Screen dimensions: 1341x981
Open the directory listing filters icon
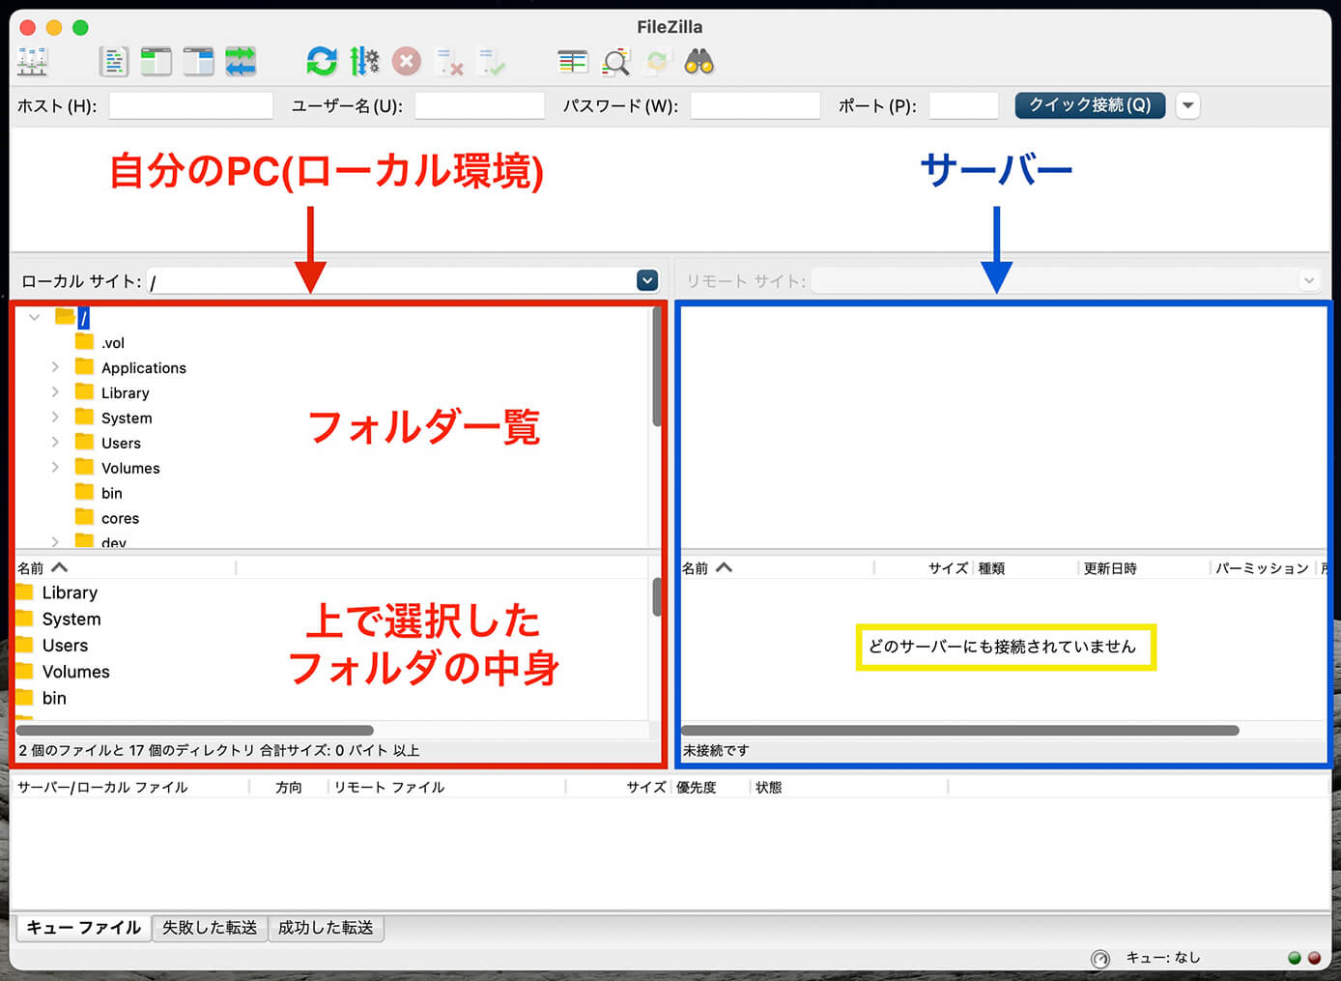(x=573, y=62)
